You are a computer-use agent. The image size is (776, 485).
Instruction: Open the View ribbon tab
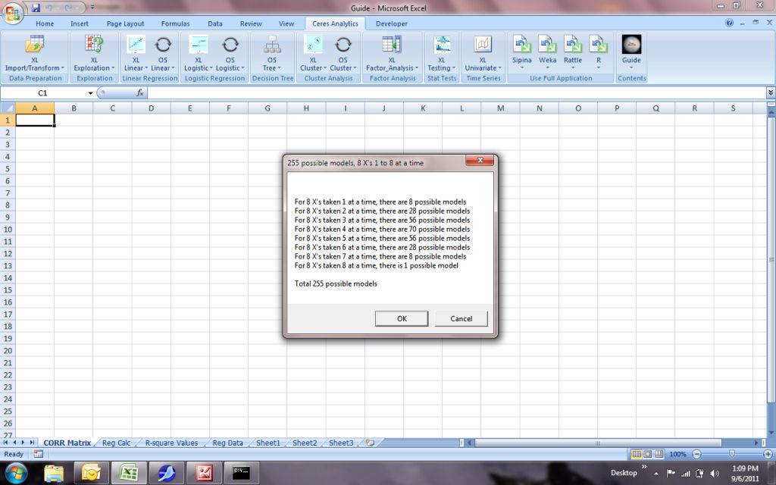286,23
